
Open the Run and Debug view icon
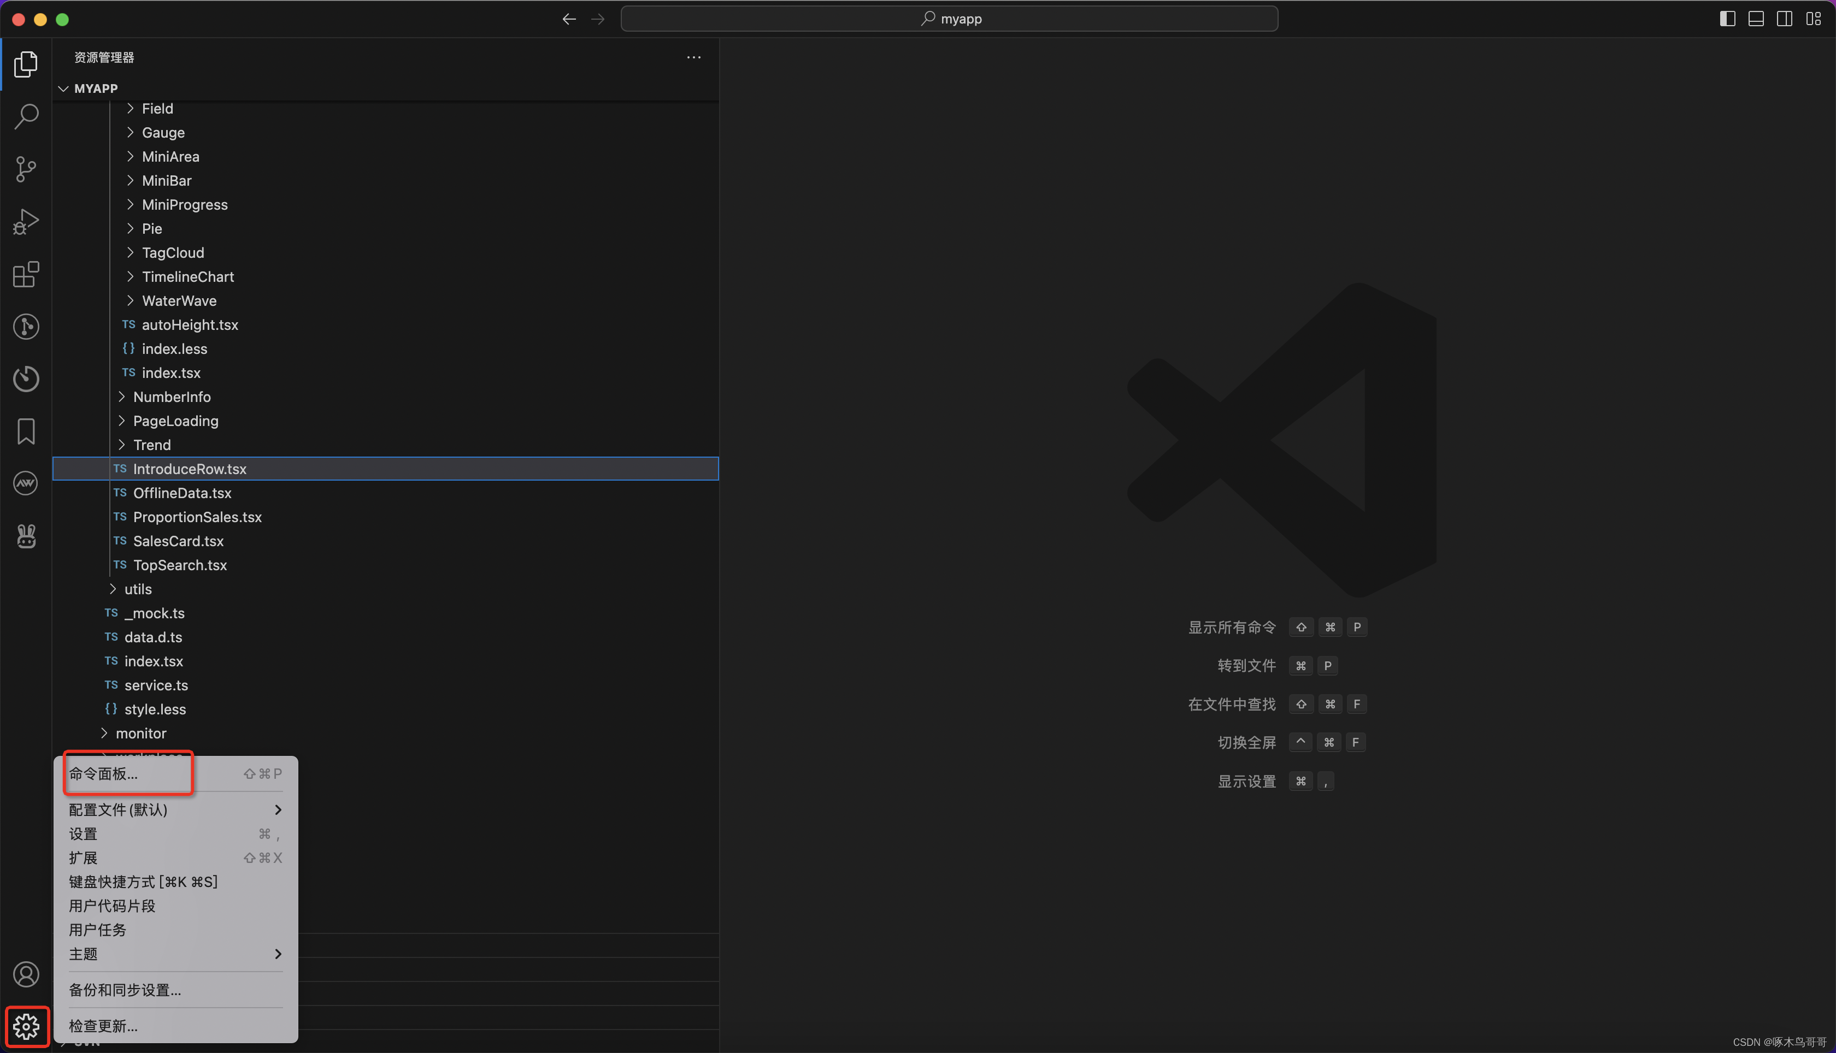click(x=26, y=221)
